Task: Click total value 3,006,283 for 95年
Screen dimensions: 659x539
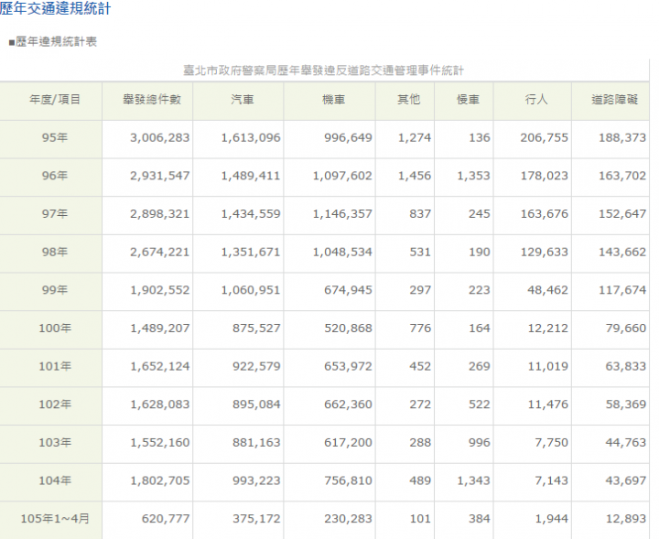Action: [x=159, y=138]
